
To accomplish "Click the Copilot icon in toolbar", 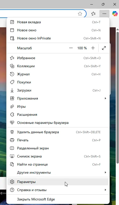I will (x=115, y=14).
